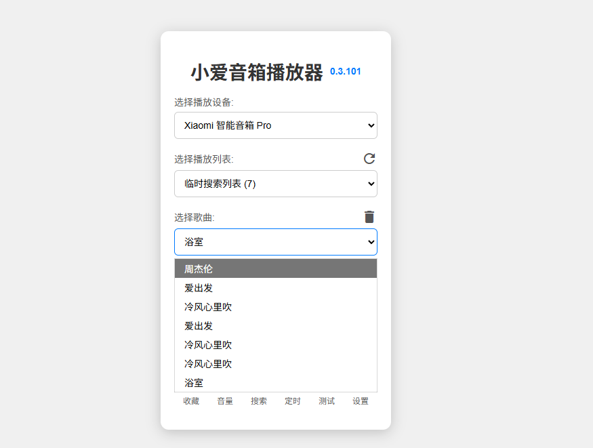Image resolution: width=593 pixels, height=448 pixels.
Task: Click the highlighted 周杰伦 list item
Action: point(275,269)
